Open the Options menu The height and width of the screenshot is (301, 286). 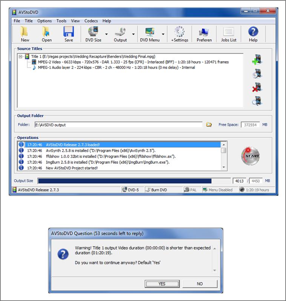[45, 21]
